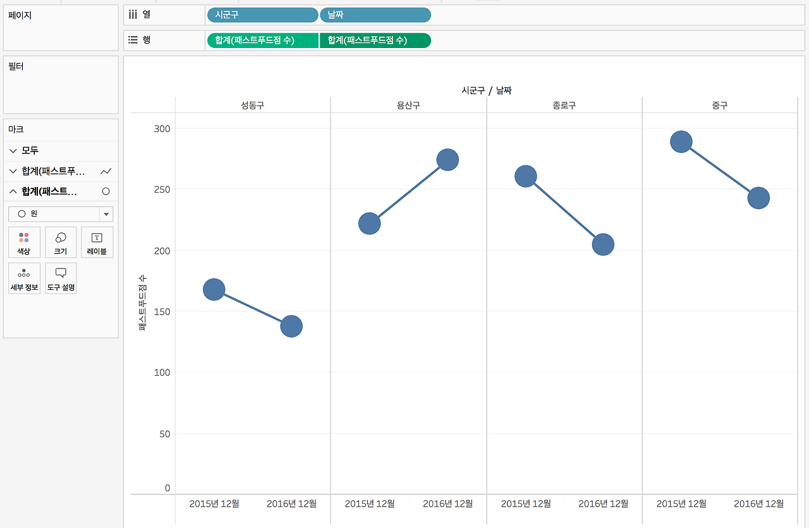
Task: Click the 용산구 column header
Action: 408,105
